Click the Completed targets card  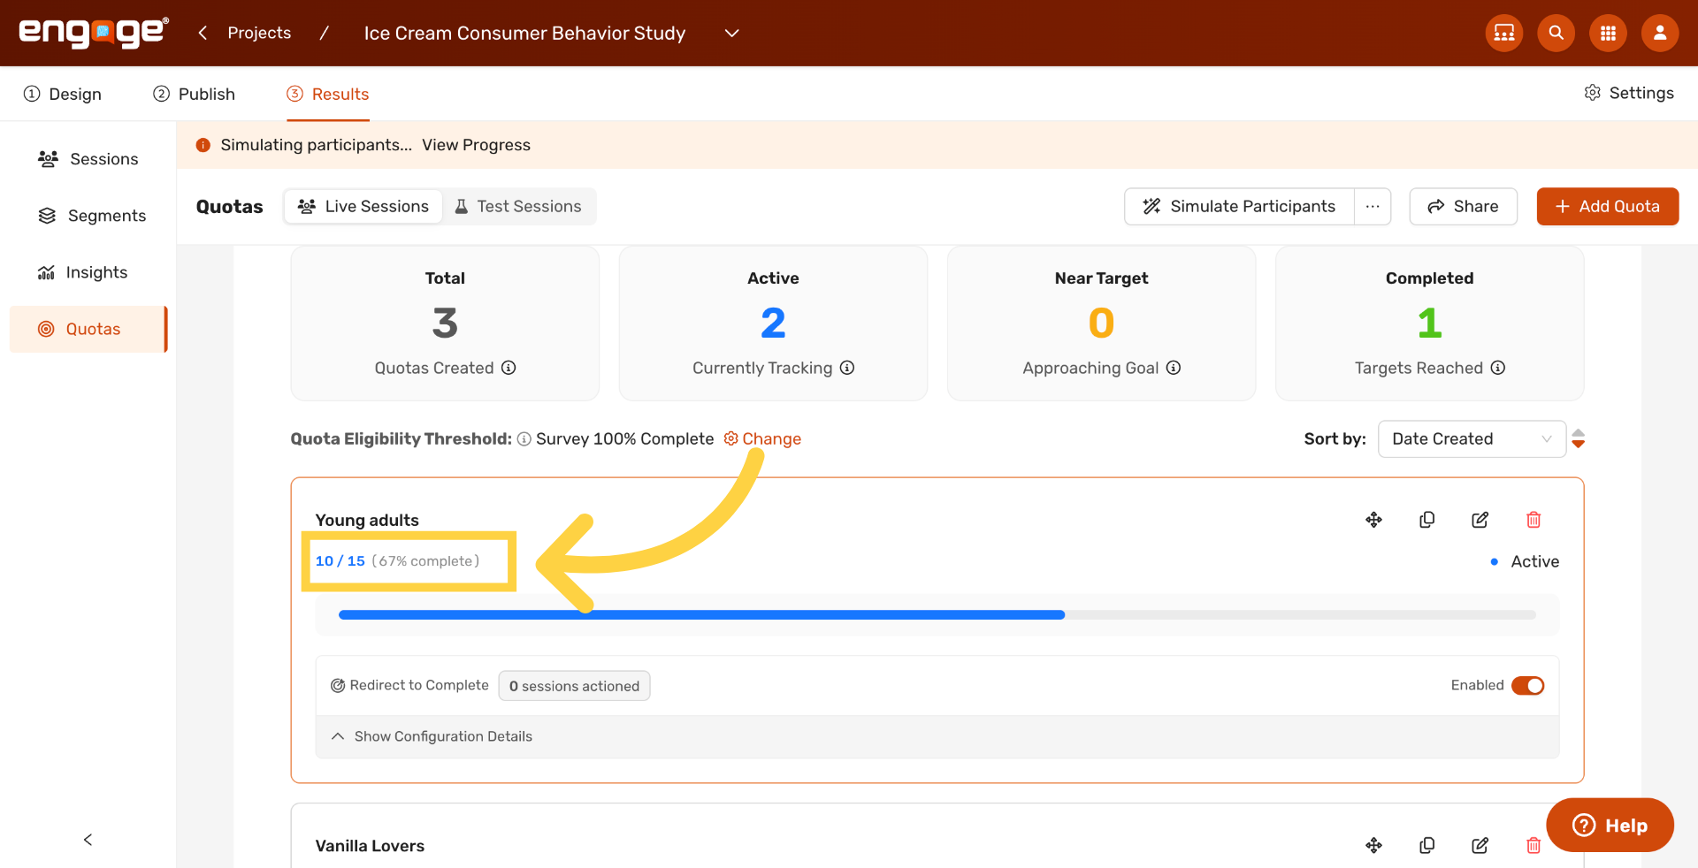pyautogui.click(x=1429, y=324)
